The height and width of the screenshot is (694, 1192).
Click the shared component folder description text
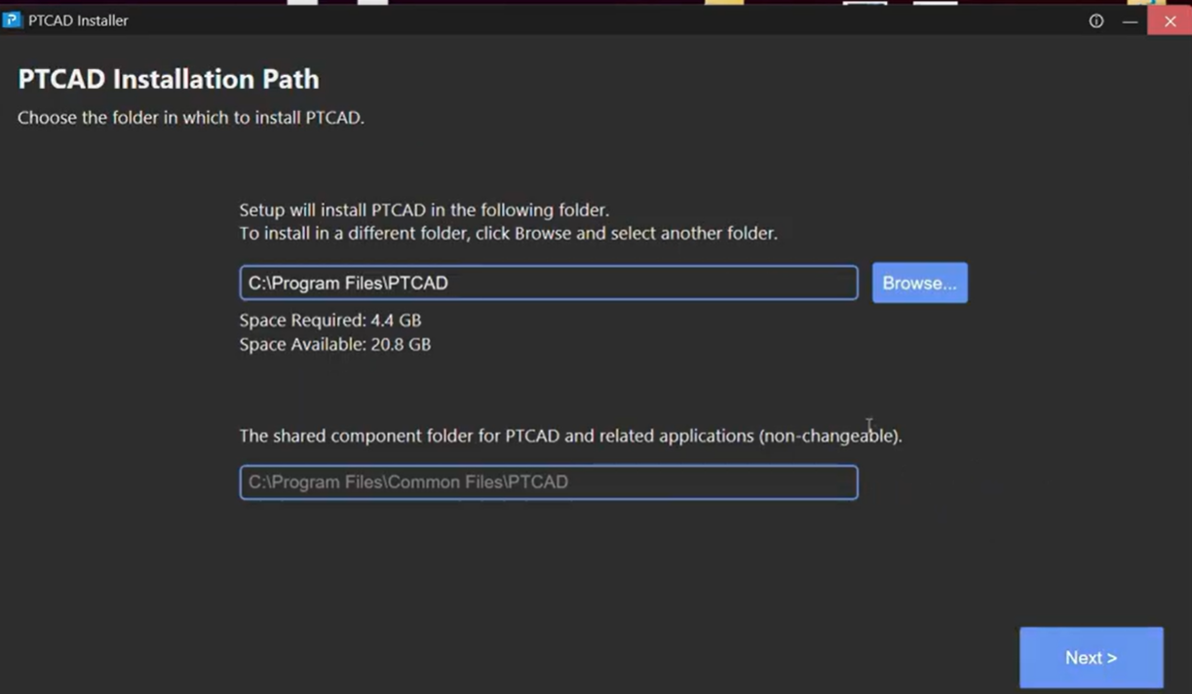click(497, 436)
